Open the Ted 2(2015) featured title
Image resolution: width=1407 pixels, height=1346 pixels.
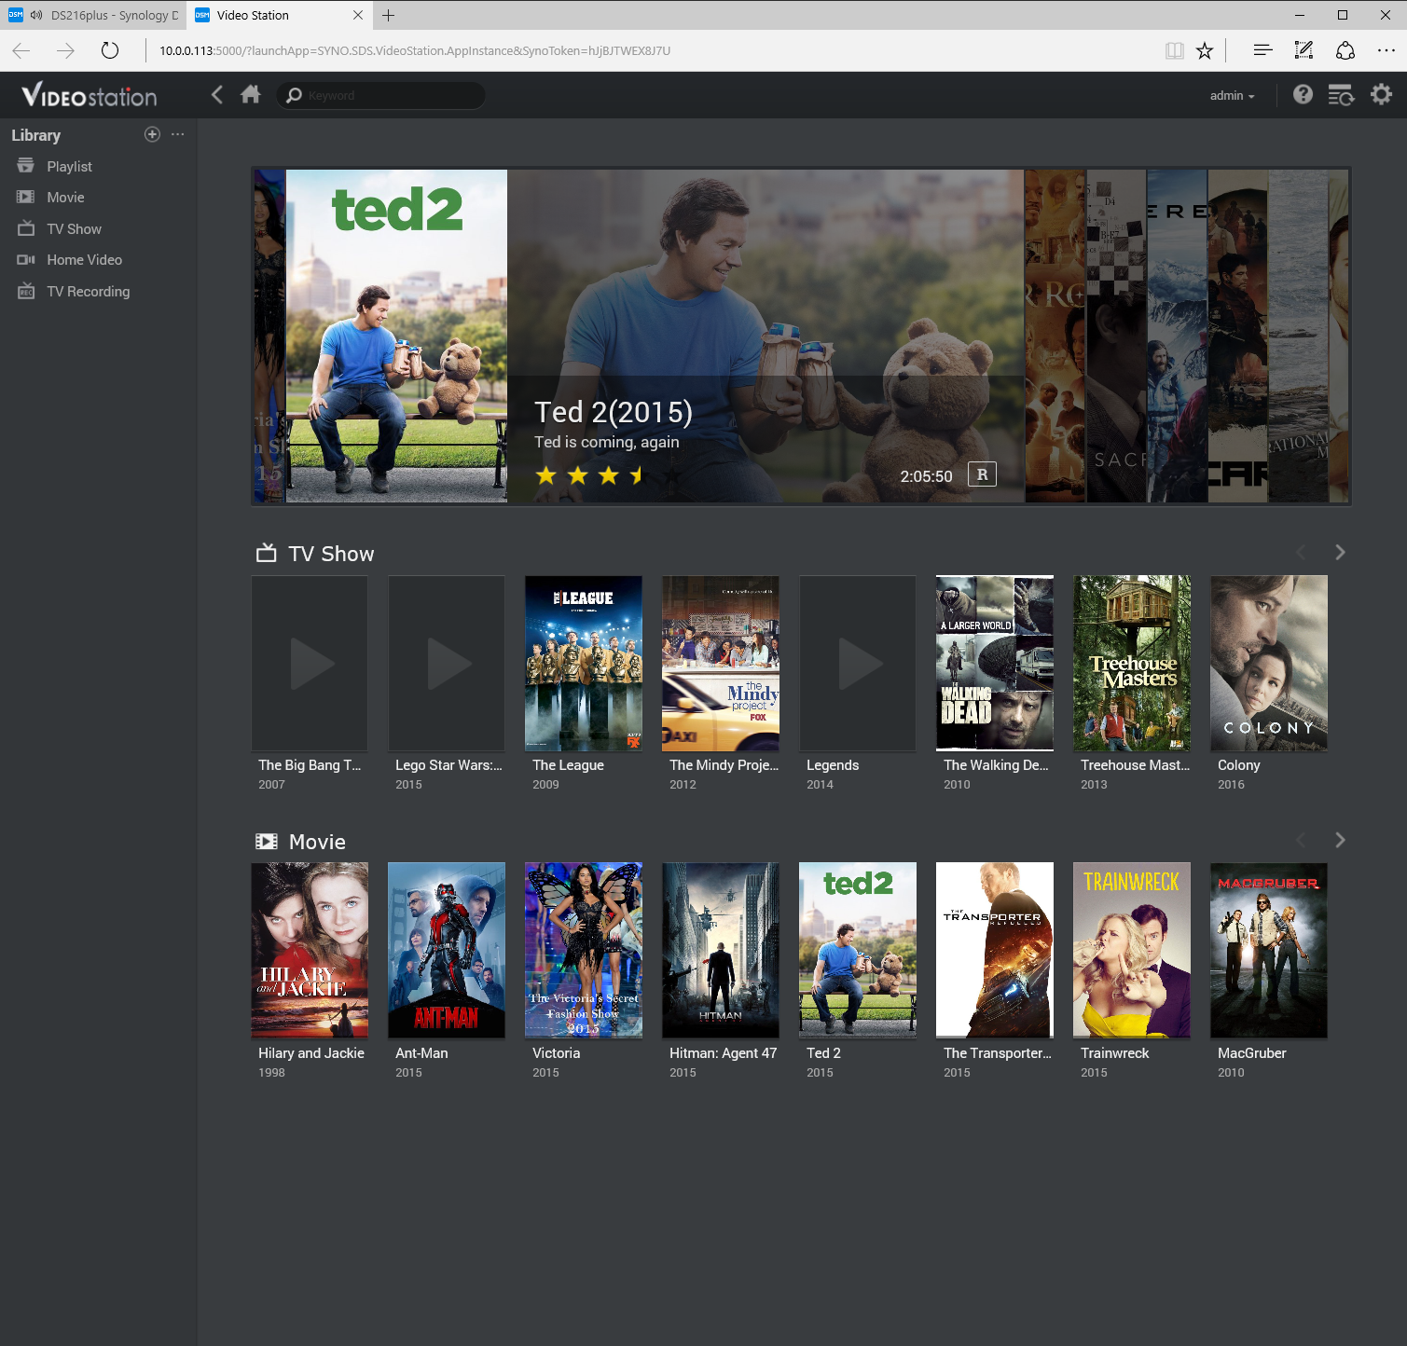(613, 412)
